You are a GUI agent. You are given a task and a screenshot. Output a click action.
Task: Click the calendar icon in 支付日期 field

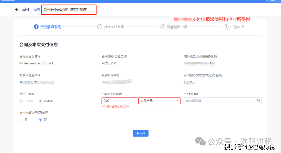click(258, 101)
